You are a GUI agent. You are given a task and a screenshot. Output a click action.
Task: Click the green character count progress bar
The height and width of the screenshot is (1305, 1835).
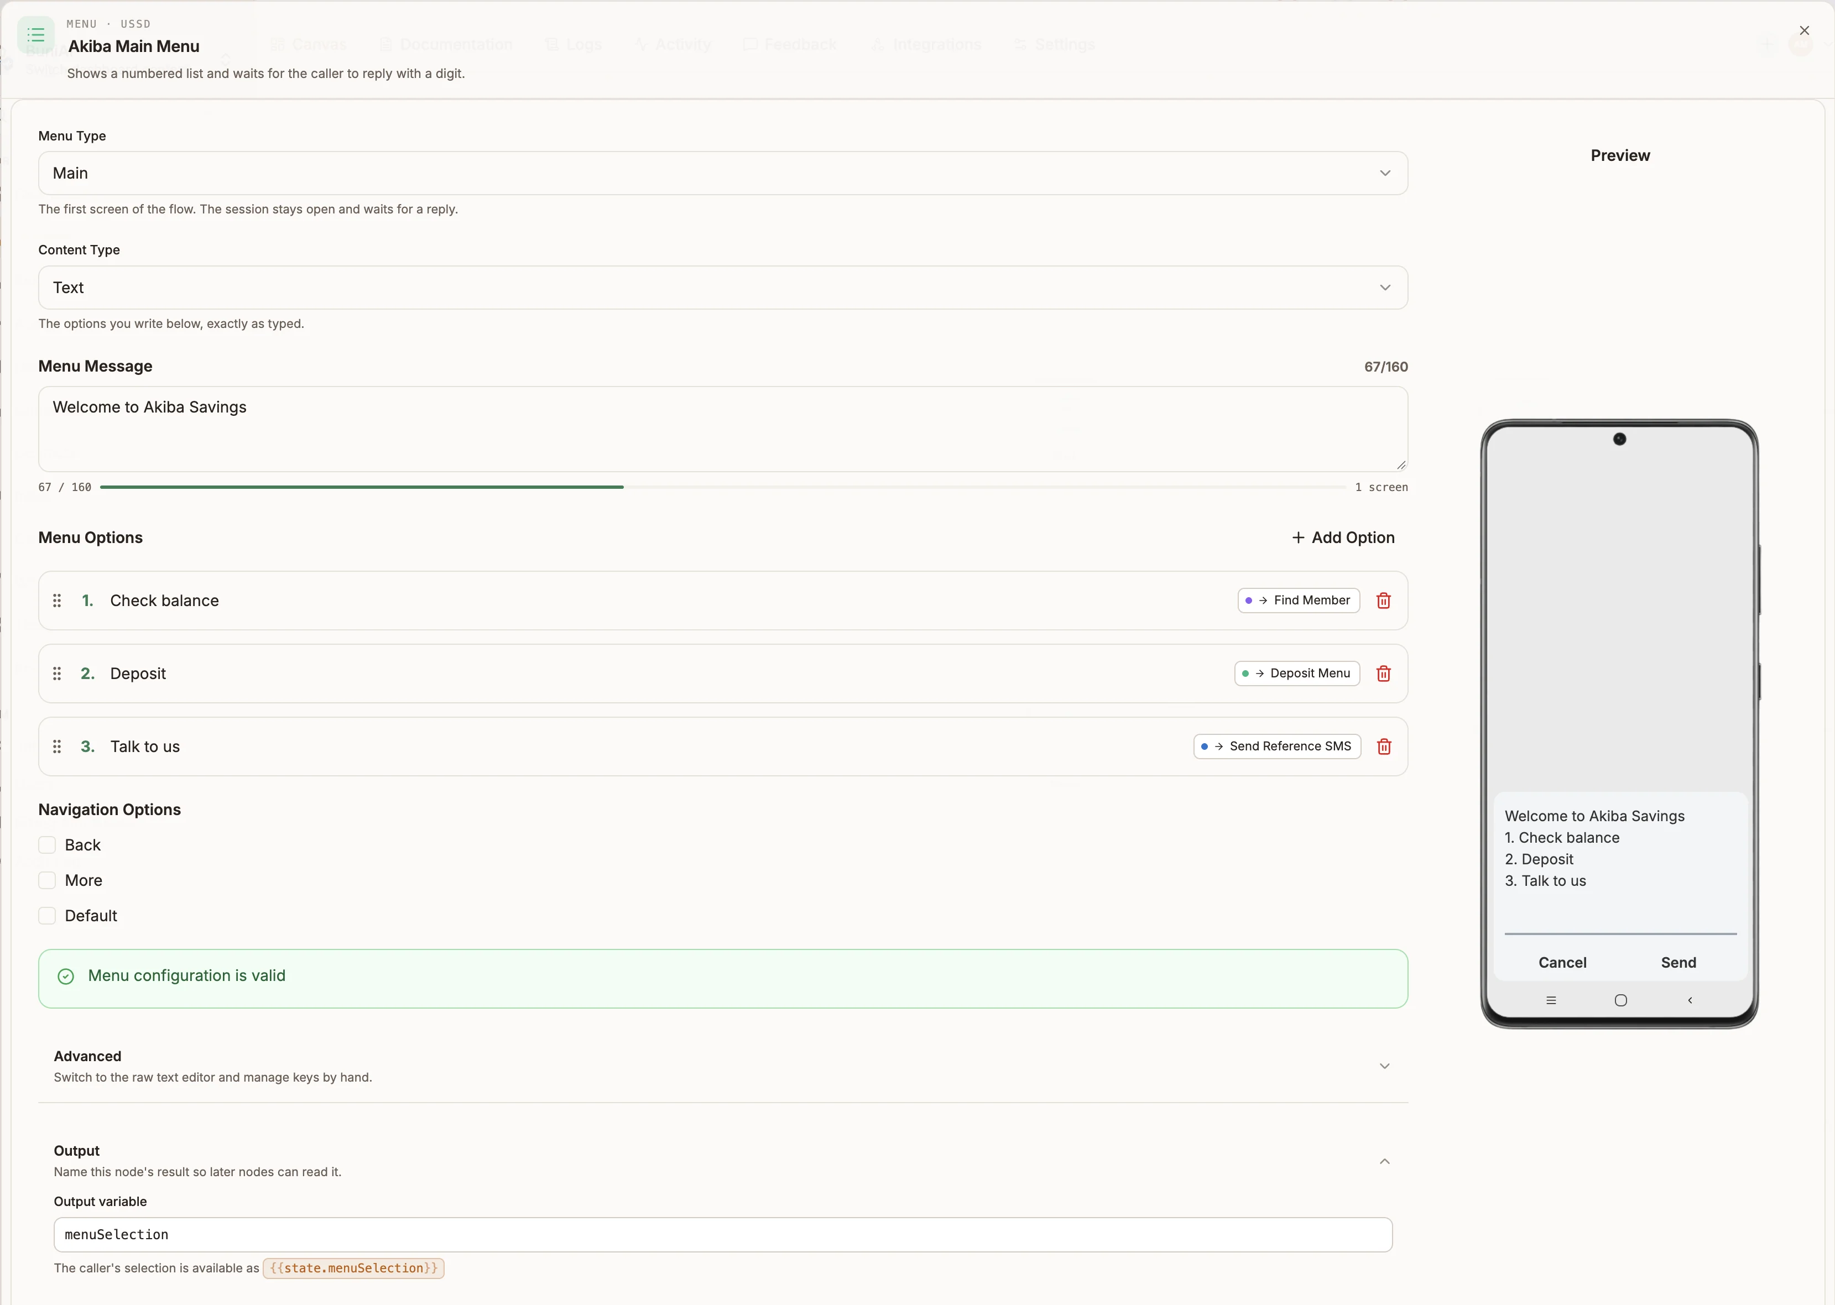coord(362,487)
